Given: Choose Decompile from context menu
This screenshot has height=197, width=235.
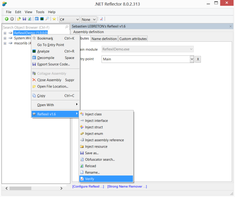Looking at the screenshot, I should [55, 58].
